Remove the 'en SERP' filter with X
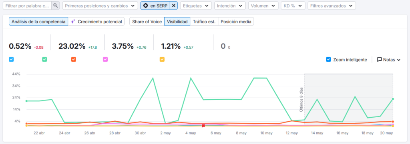This screenshot has width=410, height=144. pos(174,6)
